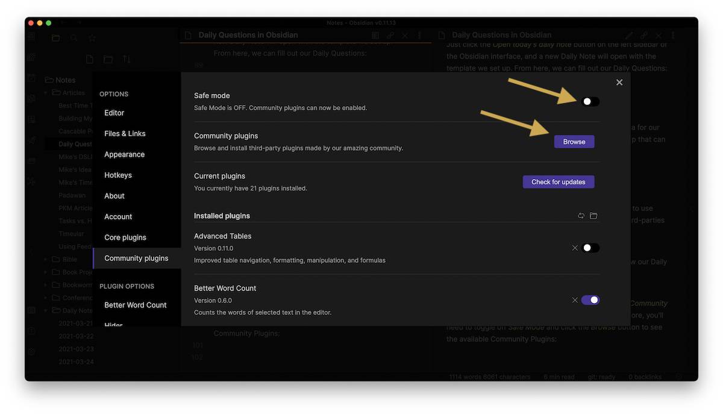Check for updates to current plugins
Viewport: 723px width, 414px height.
tap(559, 182)
